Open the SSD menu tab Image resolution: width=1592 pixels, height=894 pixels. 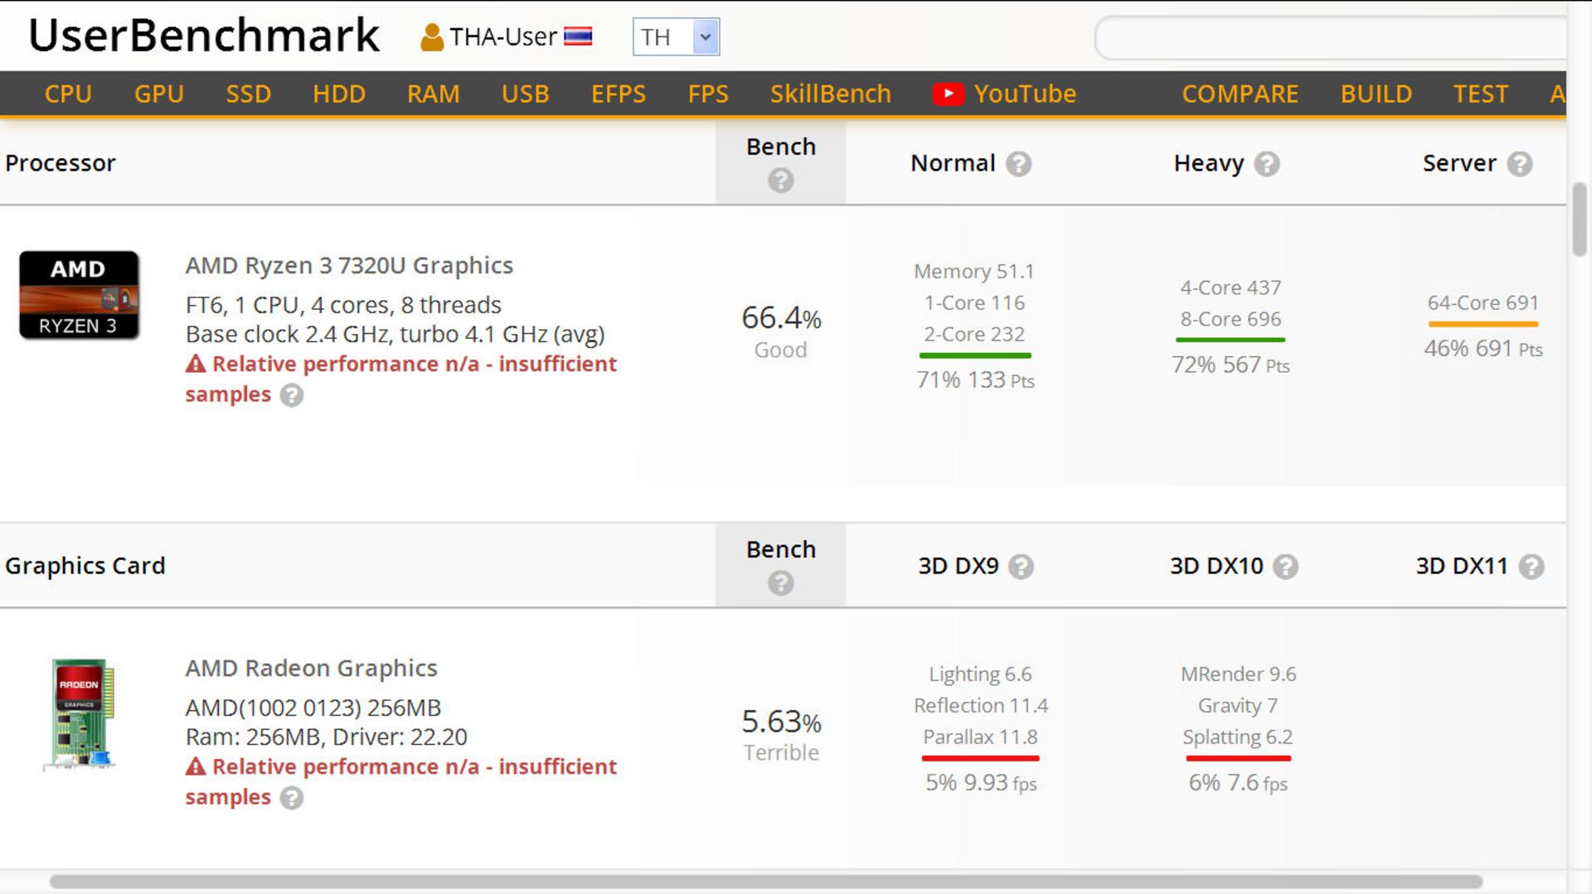click(x=248, y=94)
